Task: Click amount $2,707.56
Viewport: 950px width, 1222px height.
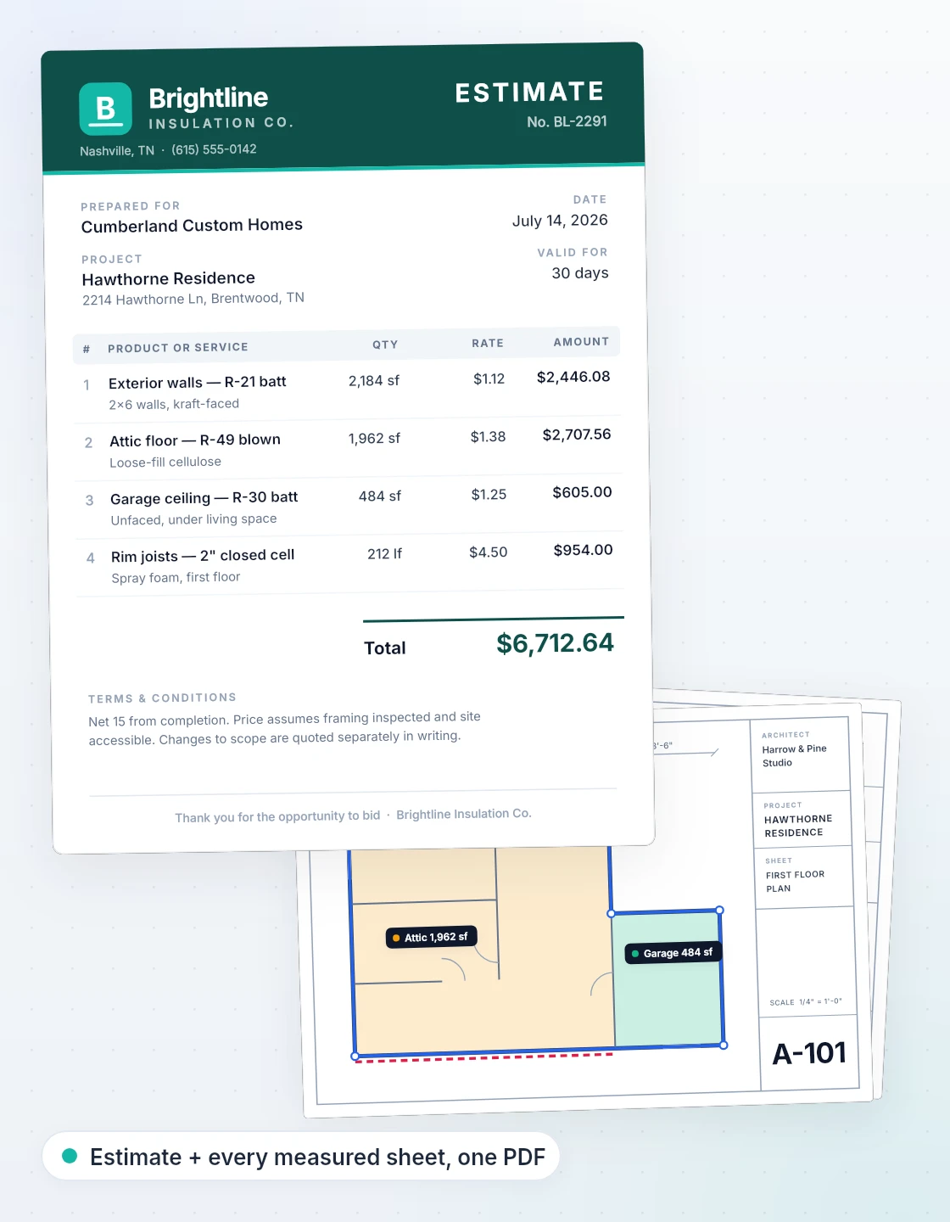Action: pyautogui.click(x=577, y=434)
